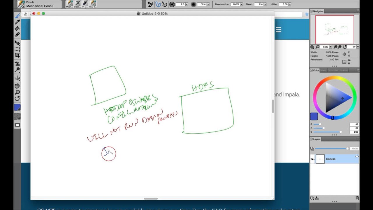Screen dimensions: 373x210
Task: Select the Brush tool in the toolbox
Action: (x=17, y=16)
